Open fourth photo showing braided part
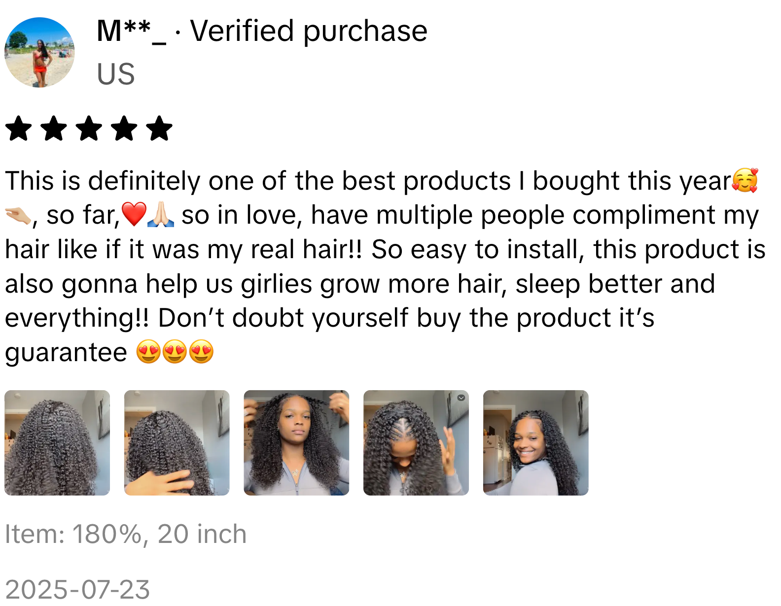The height and width of the screenshot is (606, 781). [x=416, y=443]
